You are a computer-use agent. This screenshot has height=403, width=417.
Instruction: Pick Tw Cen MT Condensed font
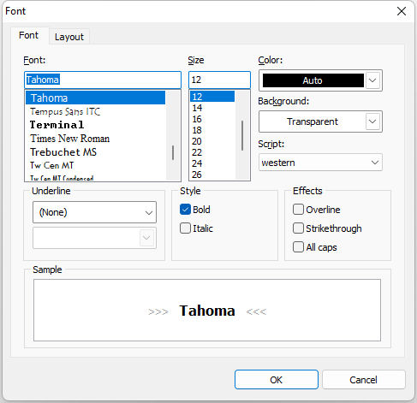click(x=95, y=178)
